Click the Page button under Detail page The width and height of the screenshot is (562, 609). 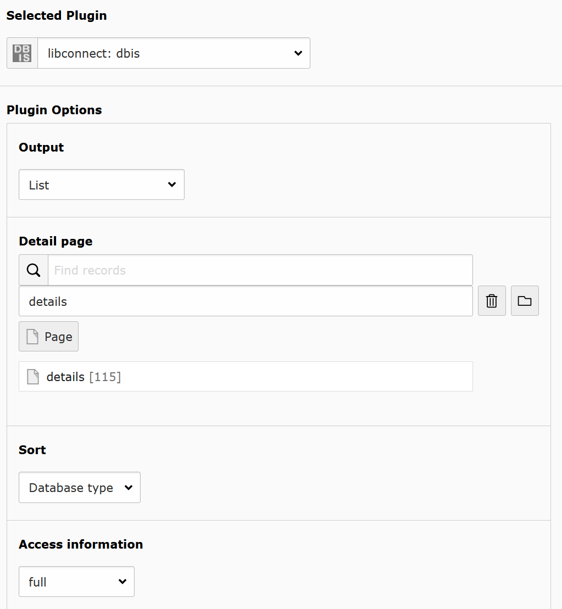tap(48, 336)
